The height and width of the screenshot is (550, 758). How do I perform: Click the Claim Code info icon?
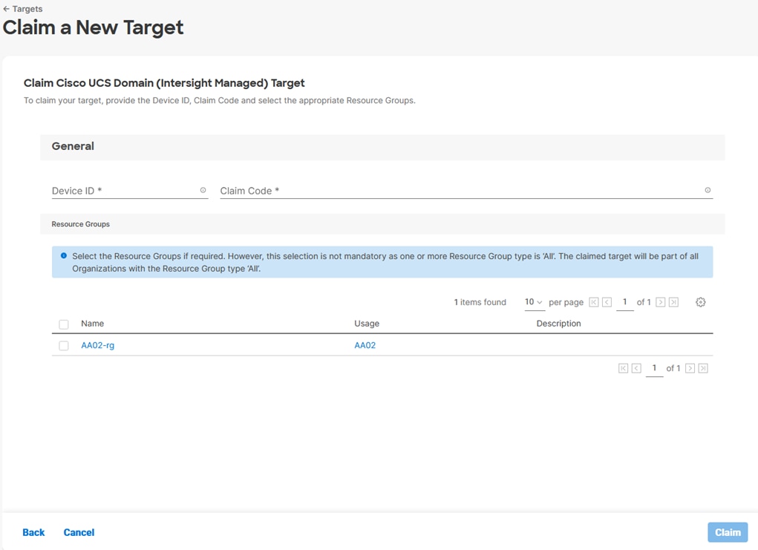tap(708, 191)
